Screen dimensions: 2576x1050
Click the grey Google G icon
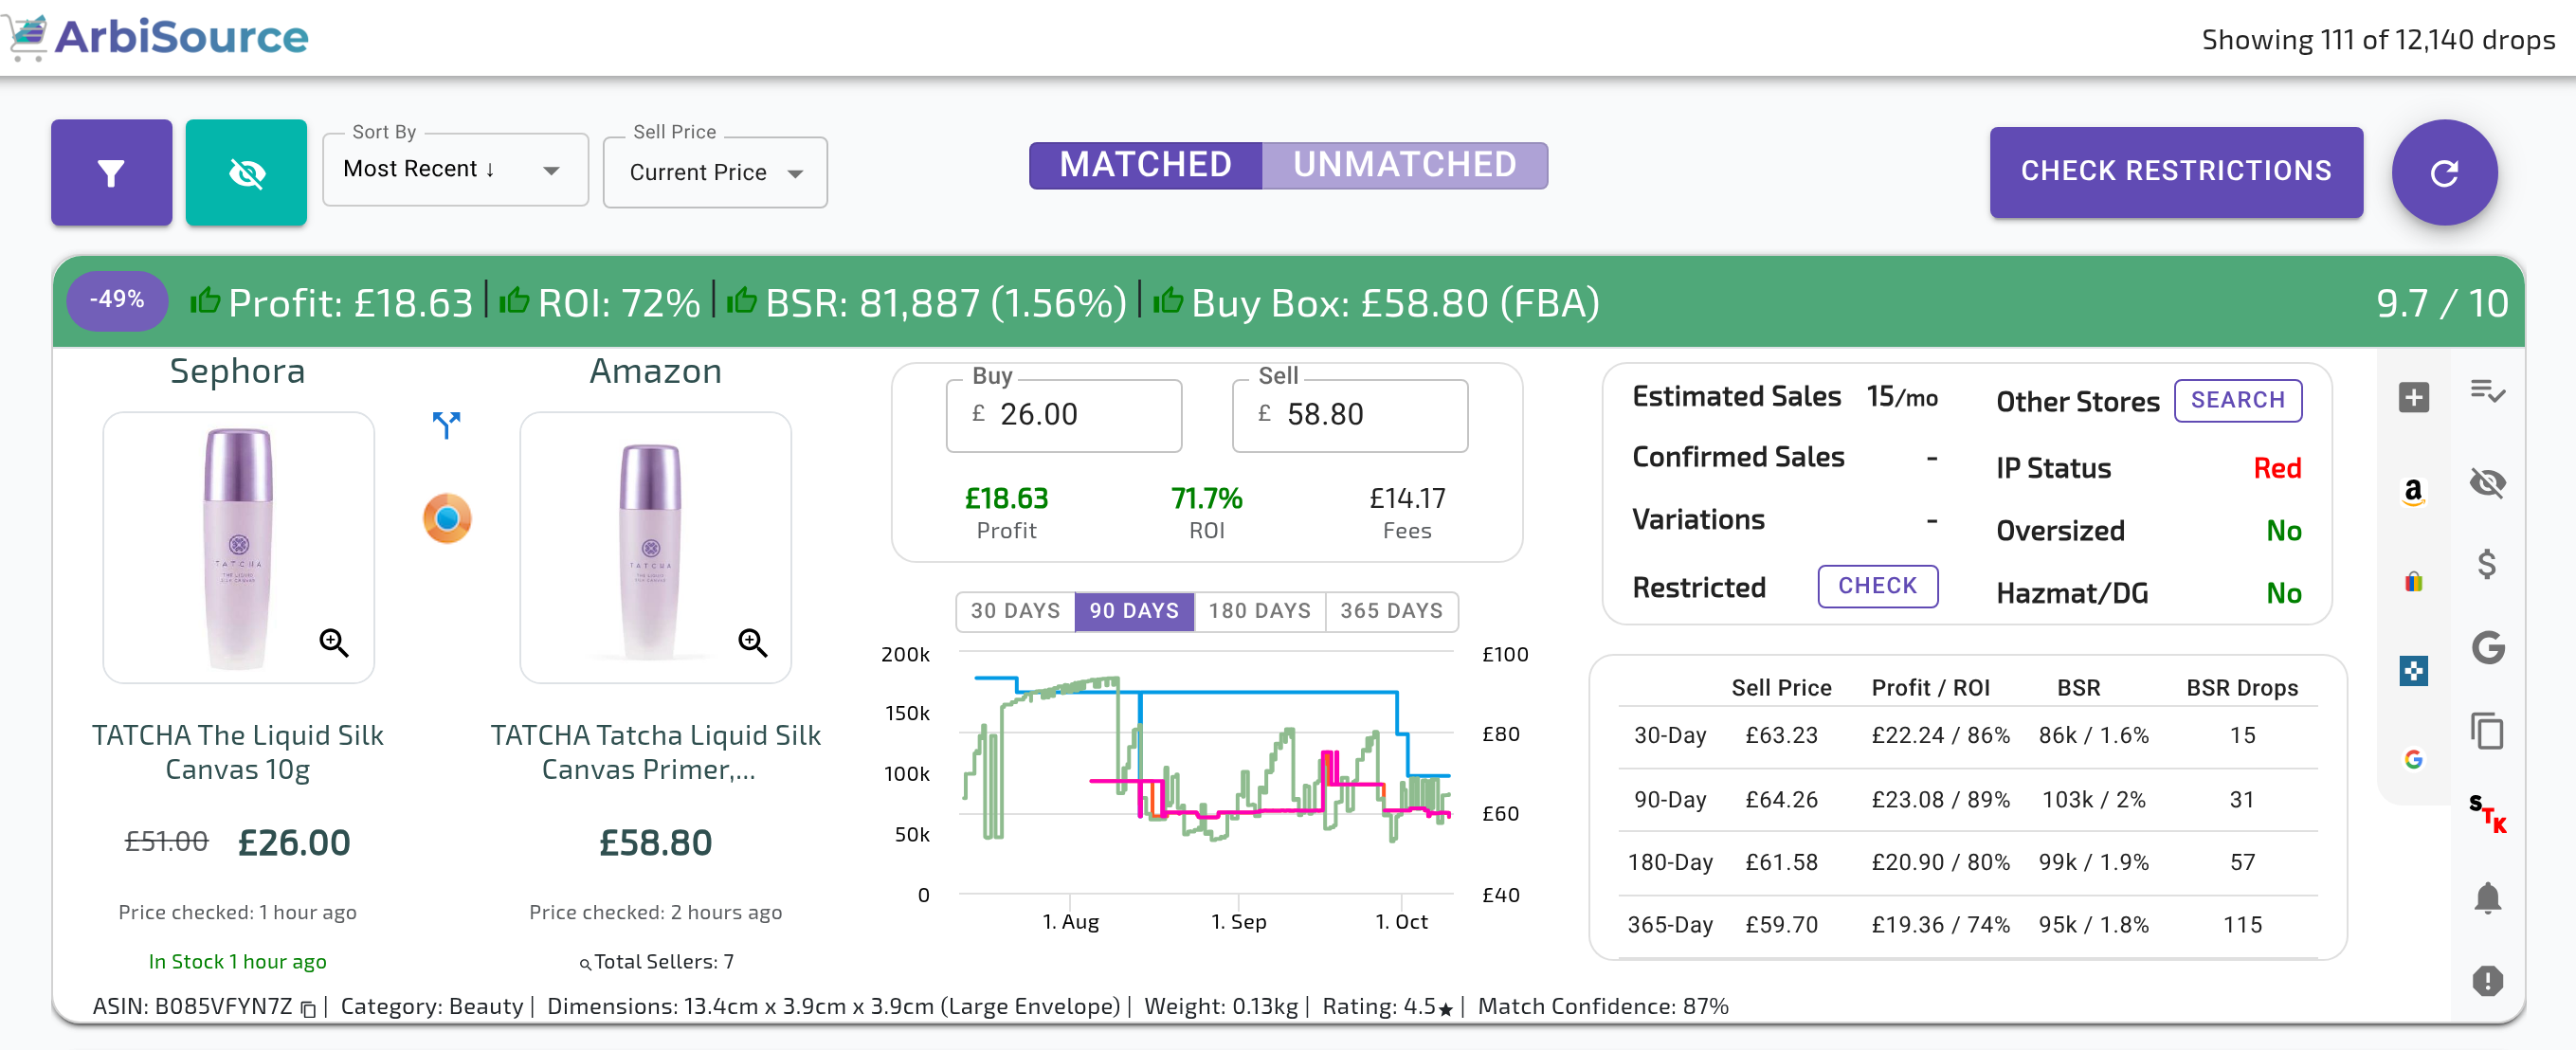2487,648
